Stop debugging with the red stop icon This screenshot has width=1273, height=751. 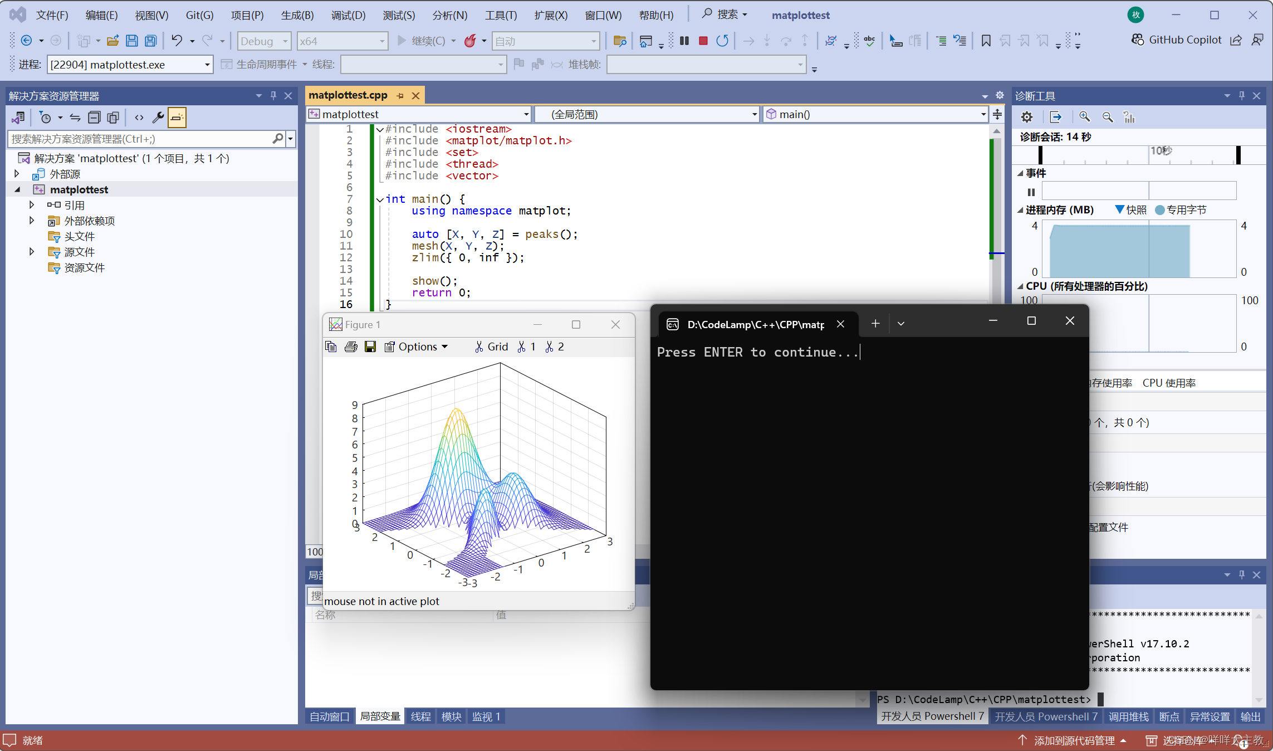coord(703,41)
